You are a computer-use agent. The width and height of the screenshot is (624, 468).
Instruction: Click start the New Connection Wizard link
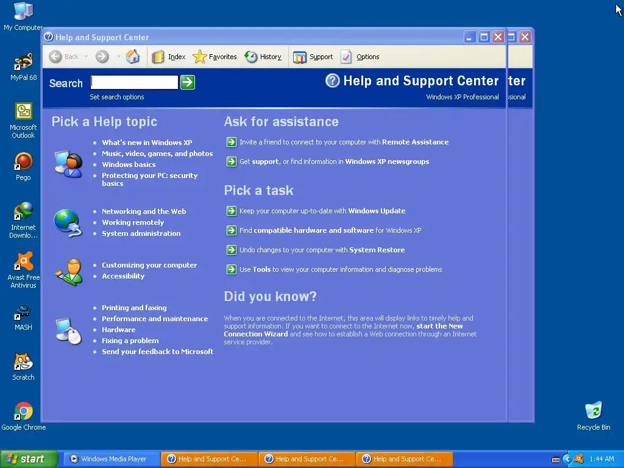coord(343,330)
